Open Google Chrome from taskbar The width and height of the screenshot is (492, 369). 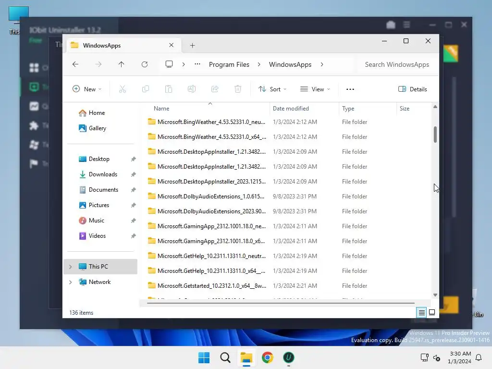point(267,357)
